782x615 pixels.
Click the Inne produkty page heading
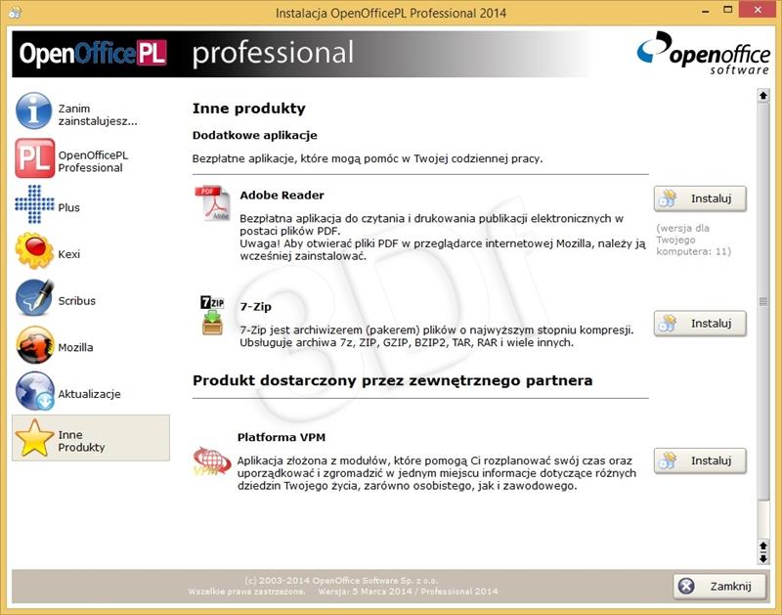pyautogui.click(x=249, y=109)
